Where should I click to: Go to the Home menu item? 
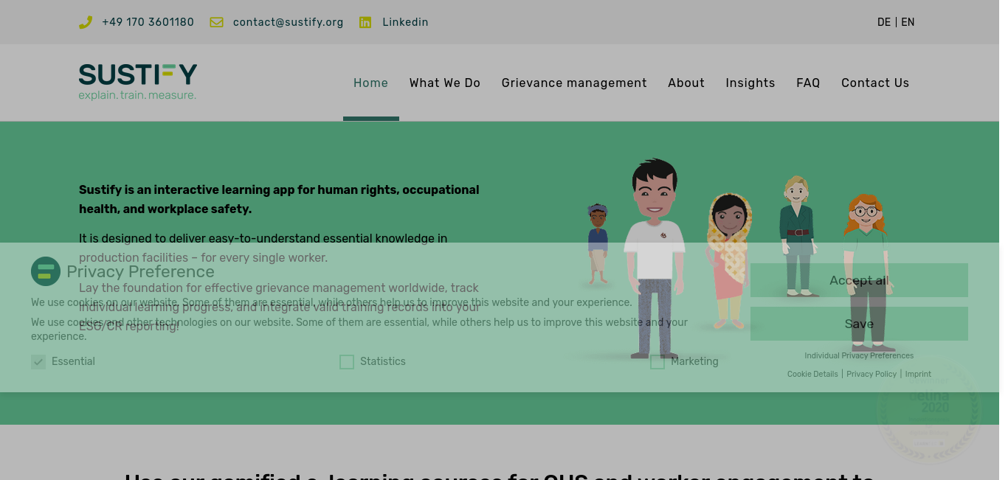click(x=370, y=83)
